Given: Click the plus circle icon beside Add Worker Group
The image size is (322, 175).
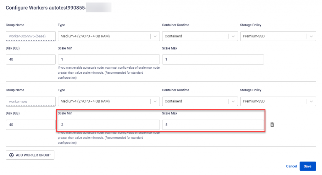Looking at the screenshot, I should click(12, 155).
